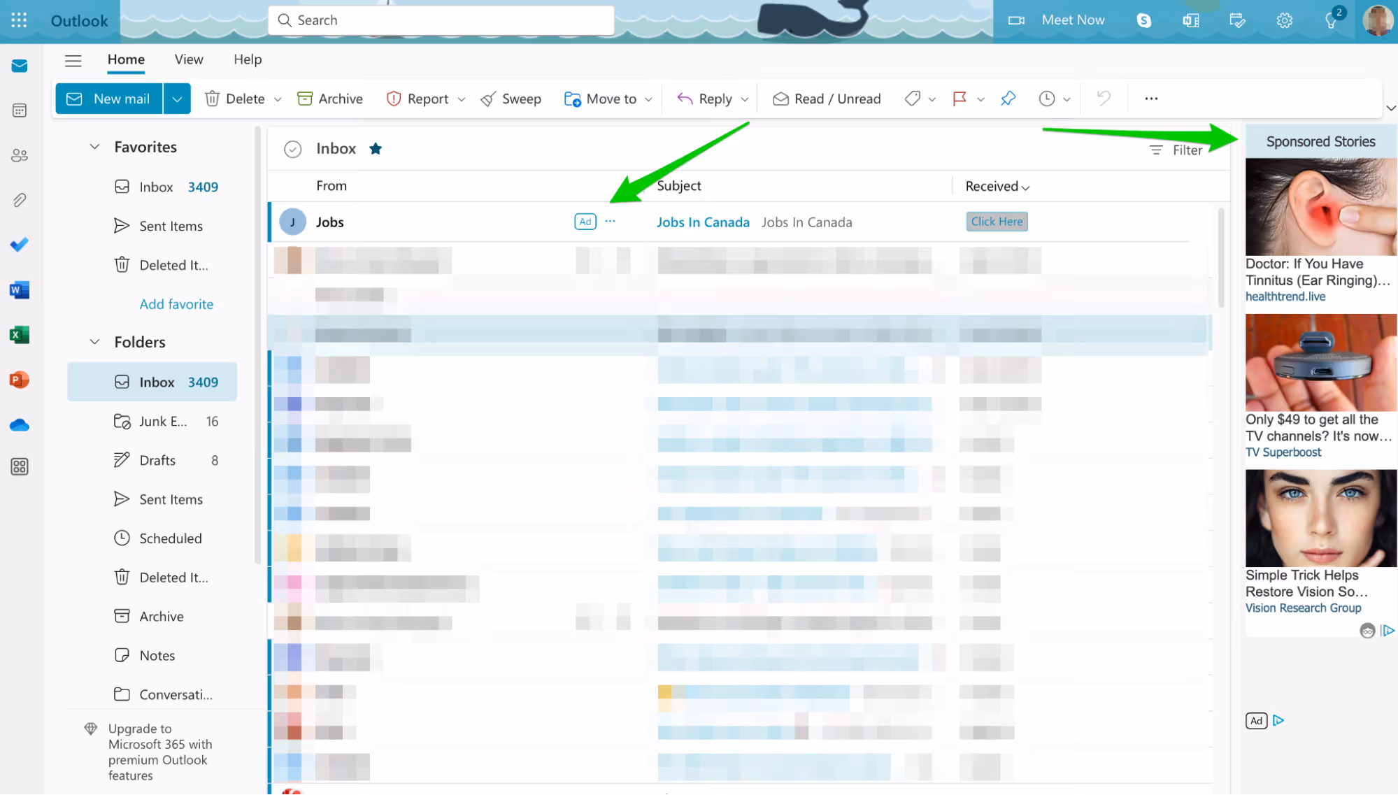The height and width of the screenshot is (795, 1398).
Task: Collapse the Folders section
Action: 94,341
